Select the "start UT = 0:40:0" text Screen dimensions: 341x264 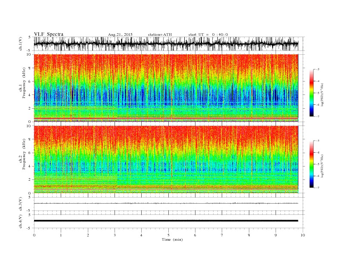click(x=208, y=35)
